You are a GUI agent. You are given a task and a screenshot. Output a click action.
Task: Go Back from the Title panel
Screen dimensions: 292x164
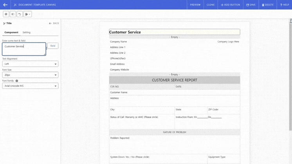point(54,23)
